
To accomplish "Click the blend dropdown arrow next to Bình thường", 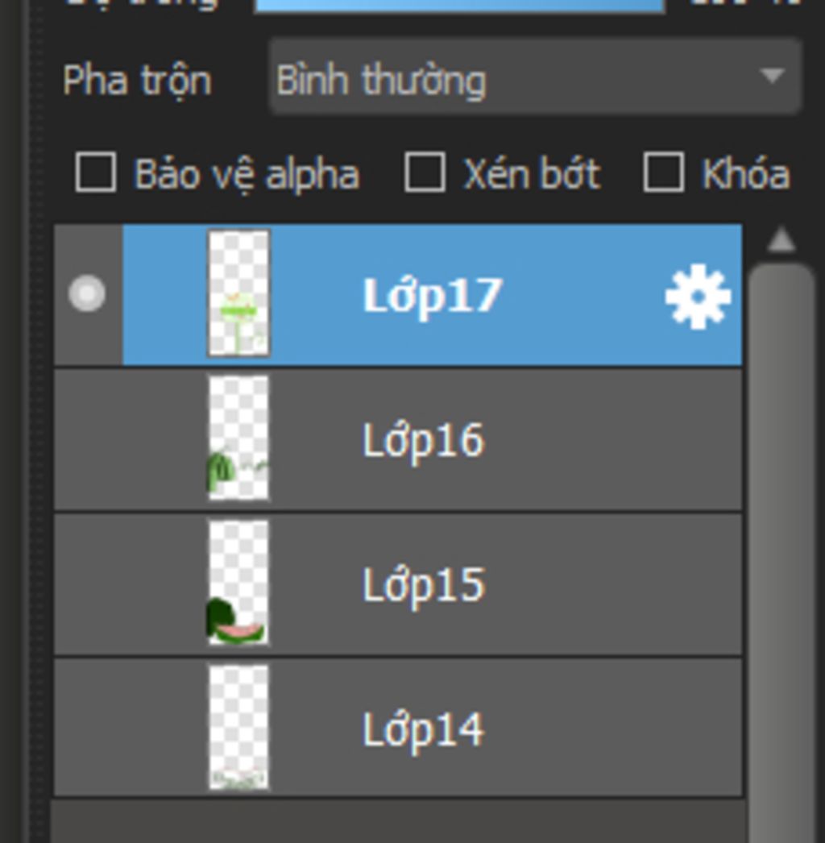I will click(x=773, y=76).
